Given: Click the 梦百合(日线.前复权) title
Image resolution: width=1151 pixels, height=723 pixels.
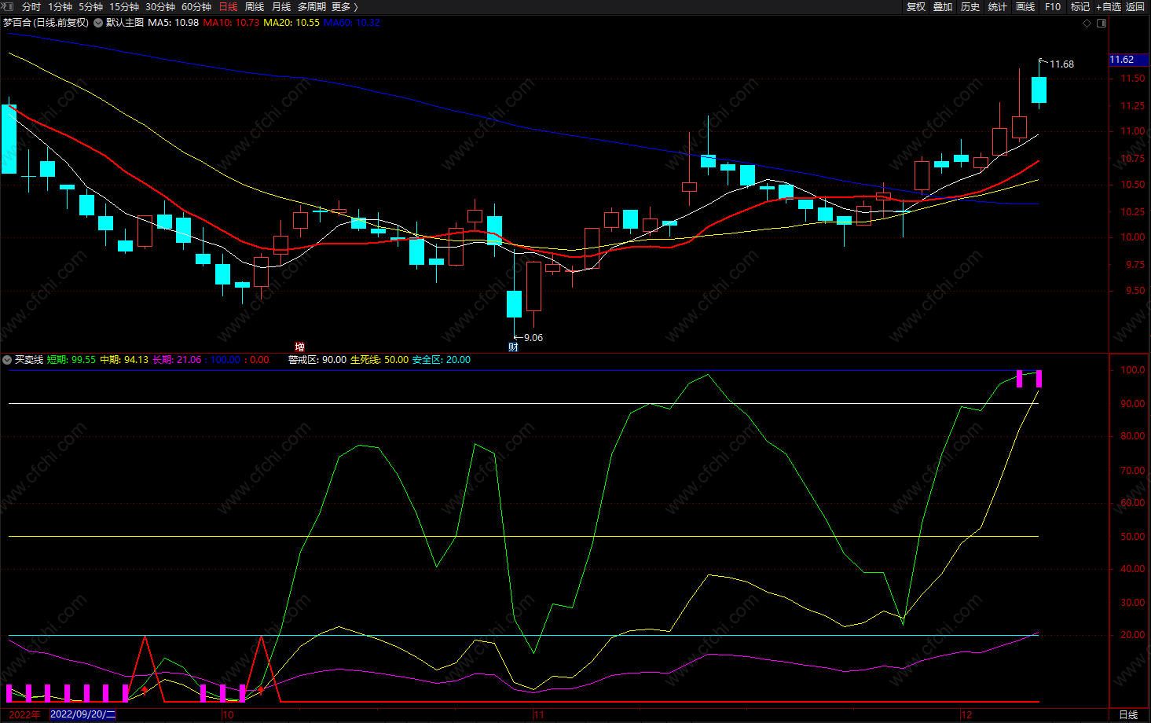Looking at the screenshot, I should 46,23.
